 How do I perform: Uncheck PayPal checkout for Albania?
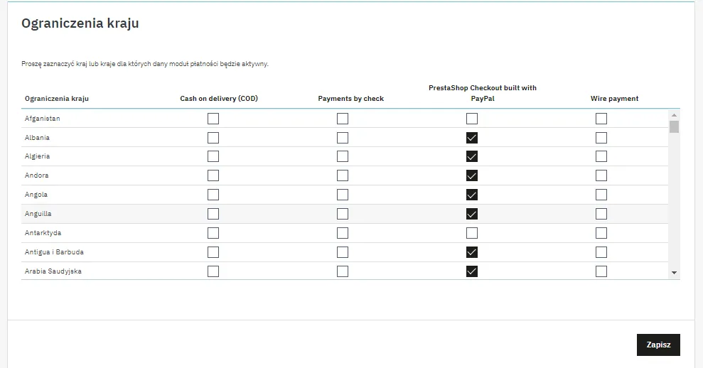[x=471, y=138]
